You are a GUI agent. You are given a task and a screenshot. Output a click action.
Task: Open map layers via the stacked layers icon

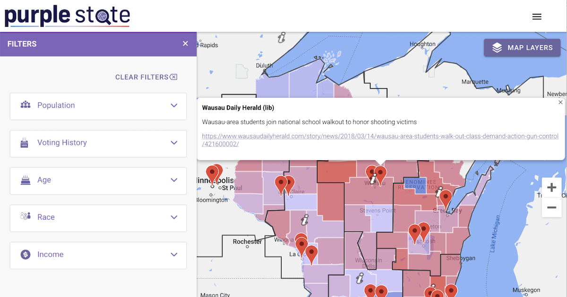(497, 48)
